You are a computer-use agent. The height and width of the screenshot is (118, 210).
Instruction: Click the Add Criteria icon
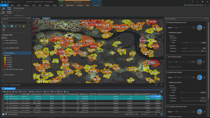(3, 9)
